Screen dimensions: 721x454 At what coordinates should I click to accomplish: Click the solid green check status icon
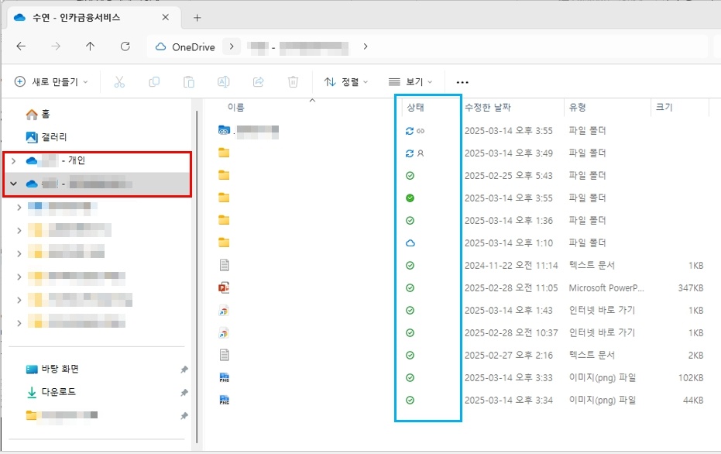[410, 198]
